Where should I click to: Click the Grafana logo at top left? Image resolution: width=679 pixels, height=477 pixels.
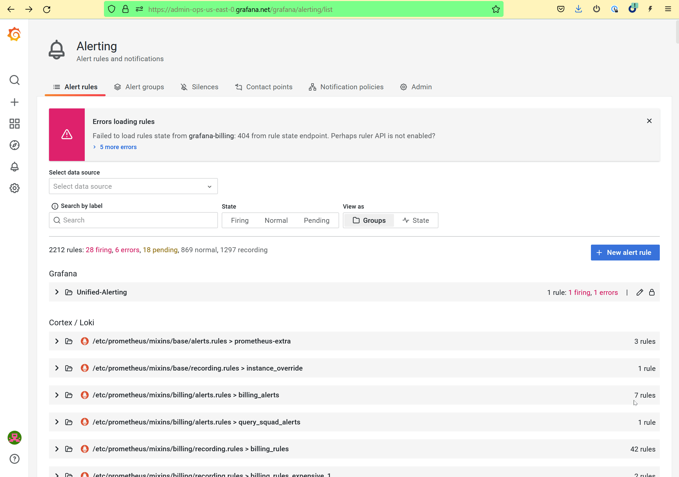click(x=14, y=34)
